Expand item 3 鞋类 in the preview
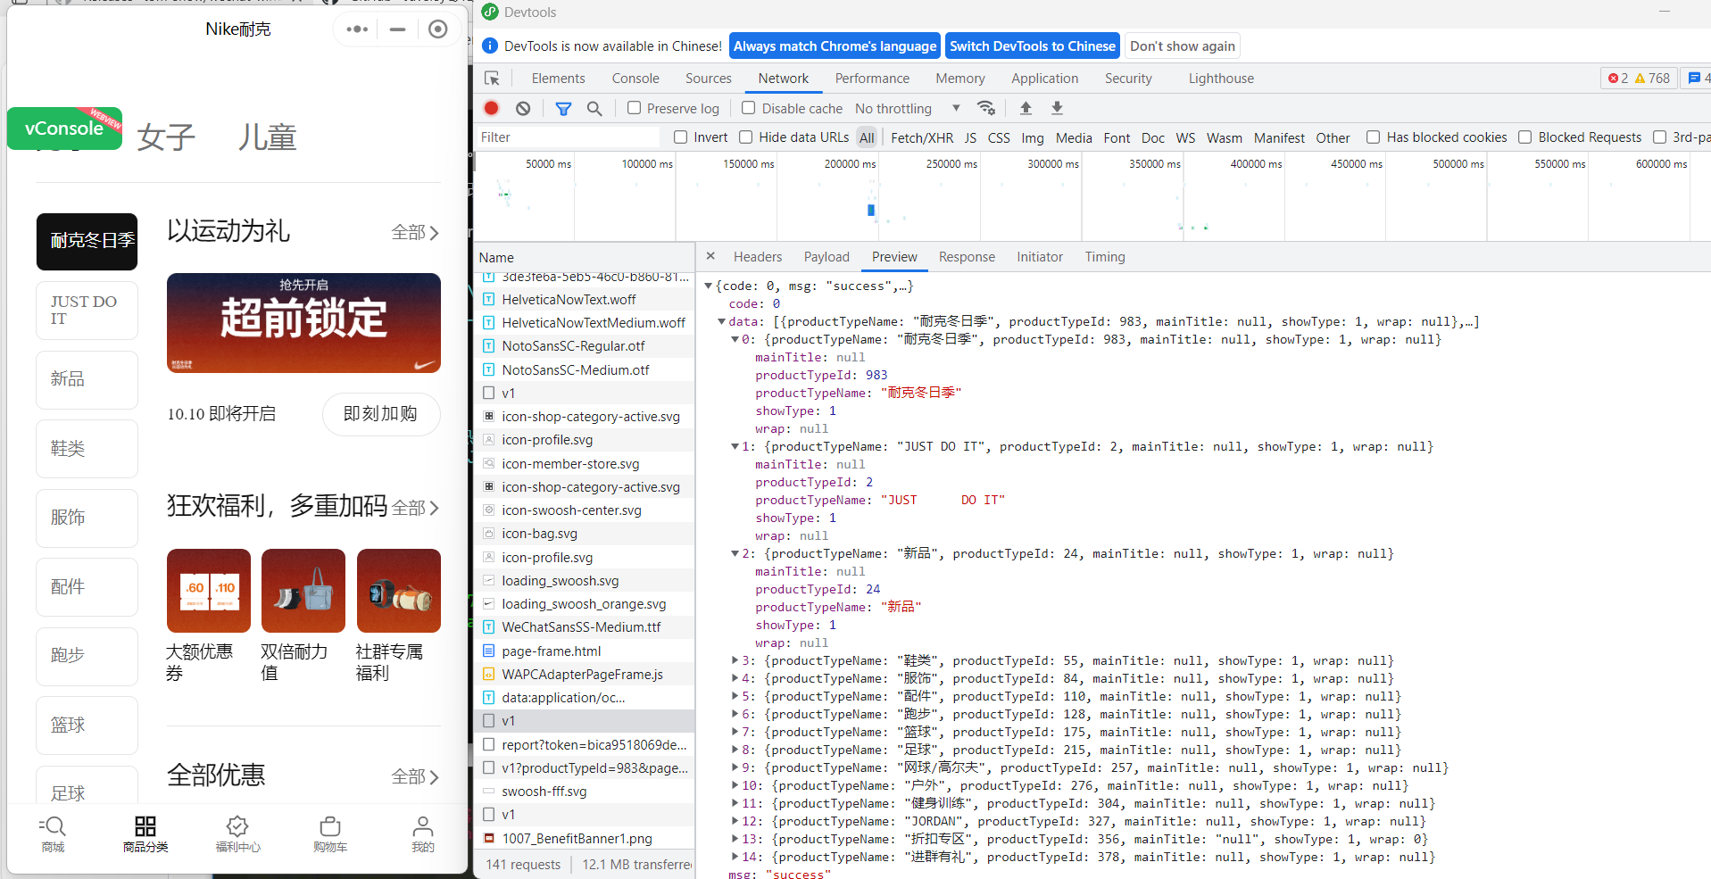The image size is (1711, 879). [x=735, y=660]
